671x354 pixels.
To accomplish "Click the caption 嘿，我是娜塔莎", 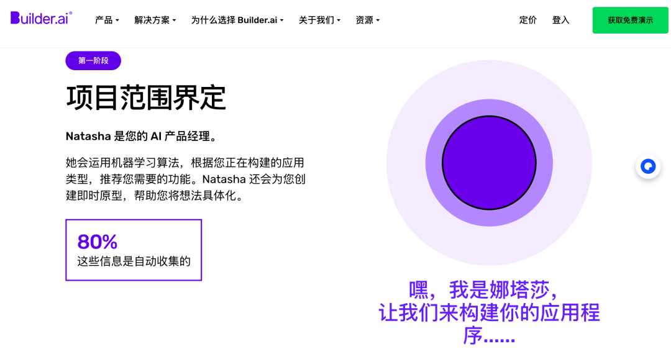I will (484, 290).
